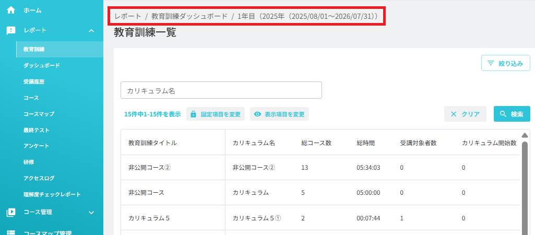The height and width of the screenshot is (235, 535).
Task: Click the filter lines icon next to 絞り込み
Action: pyautogui.click(x=491, y=63)
